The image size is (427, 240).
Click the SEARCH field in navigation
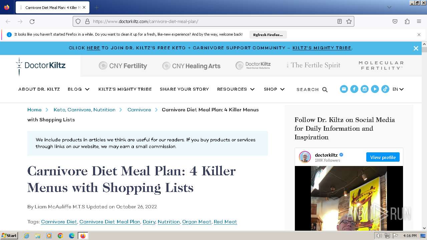click(308, 90)
